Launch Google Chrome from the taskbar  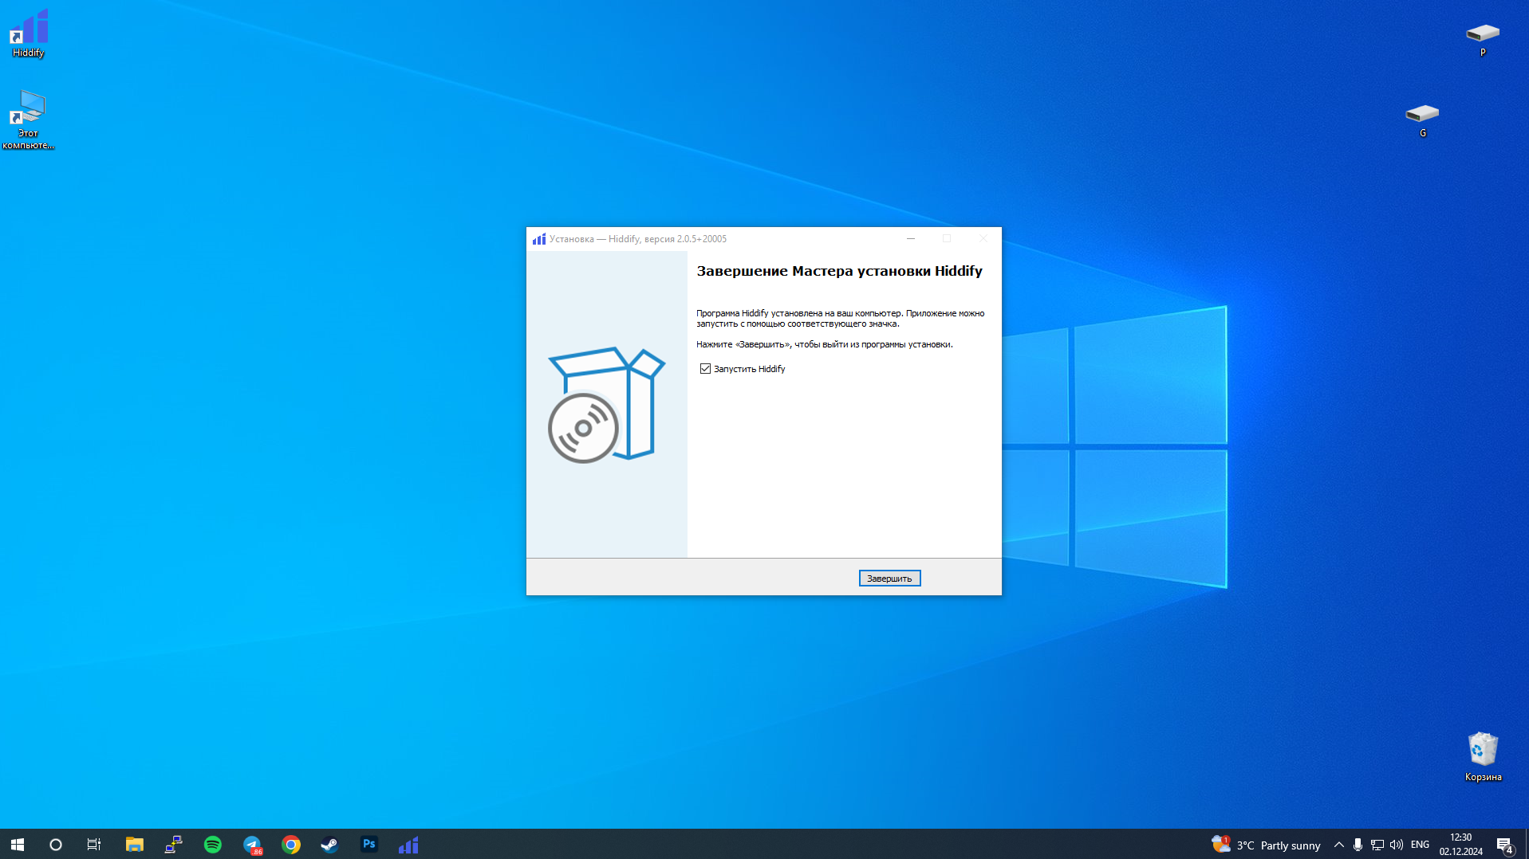click(x=291, y=845)
